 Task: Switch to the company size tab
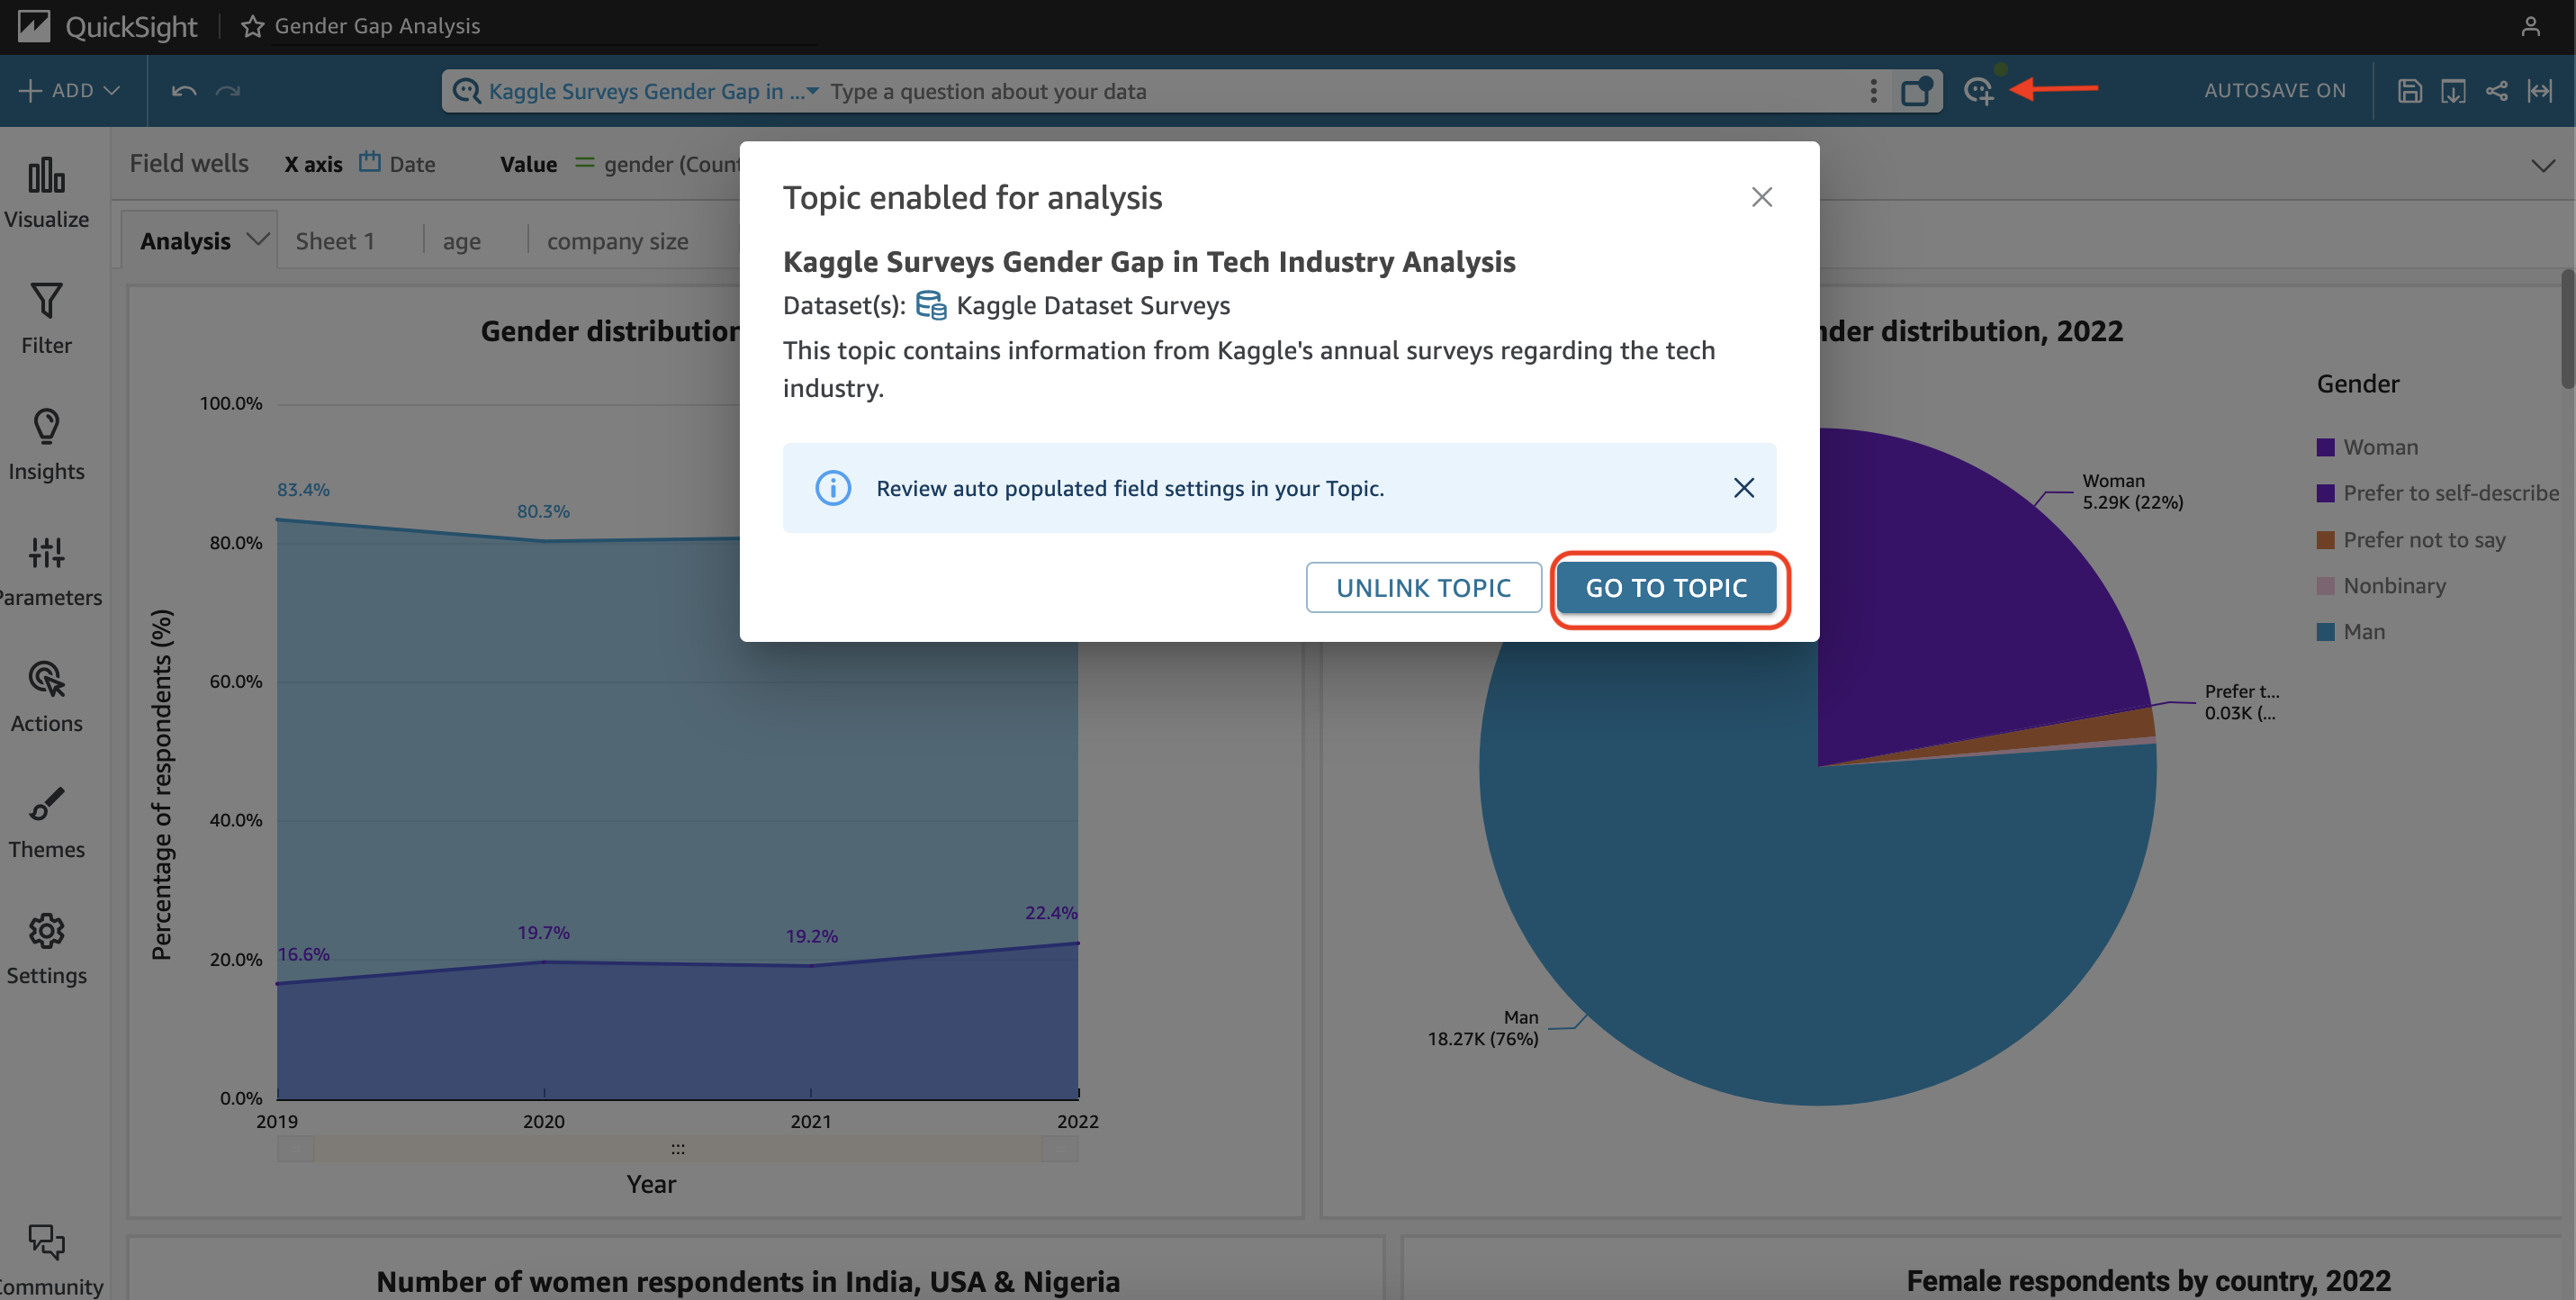coord(617,241)
